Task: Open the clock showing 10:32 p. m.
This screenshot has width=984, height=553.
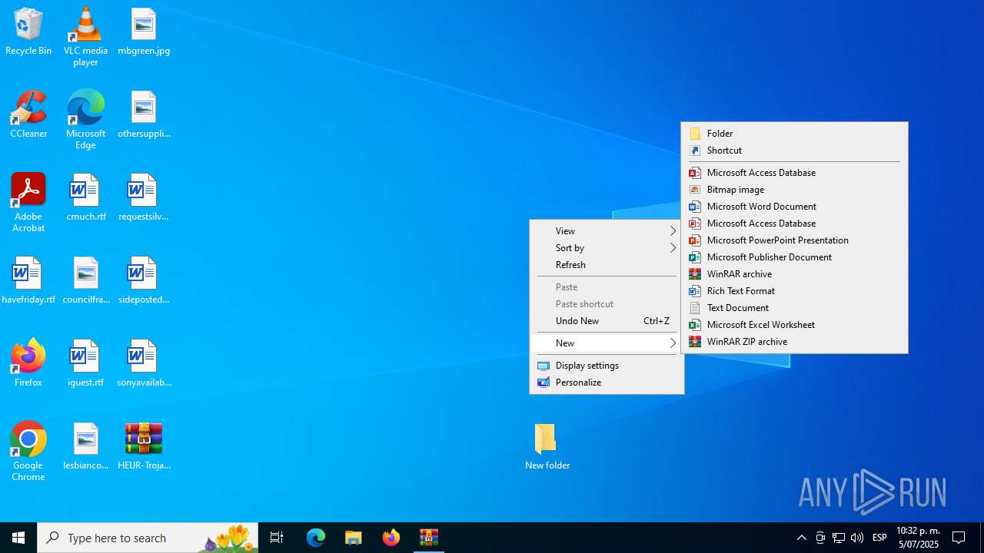Action: [x=918, y=538]
